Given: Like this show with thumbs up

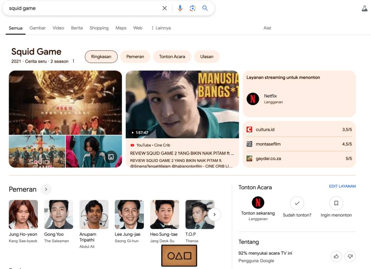Looking at the screenshot, I should click(x=336, y=256).
